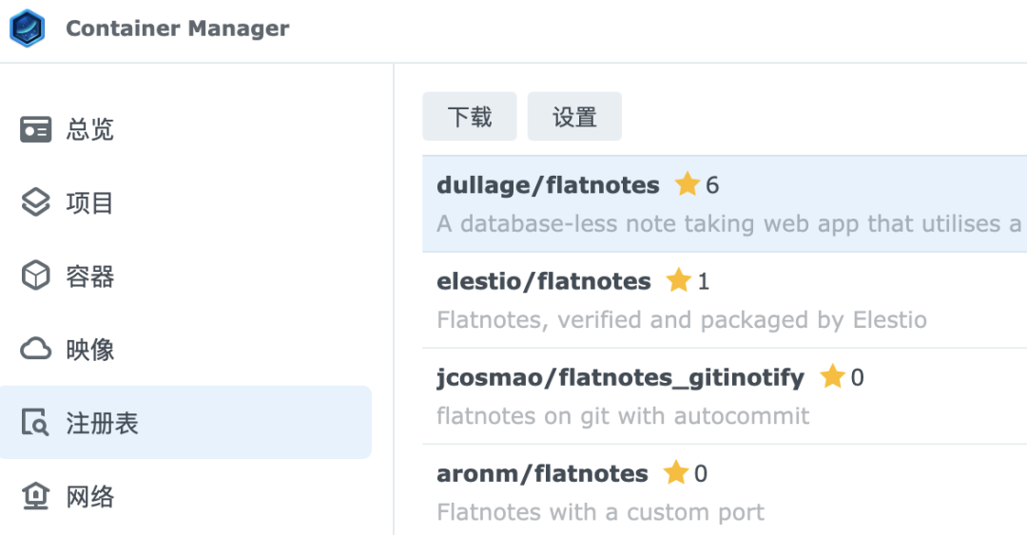Click the Container Manager title text

177,29
